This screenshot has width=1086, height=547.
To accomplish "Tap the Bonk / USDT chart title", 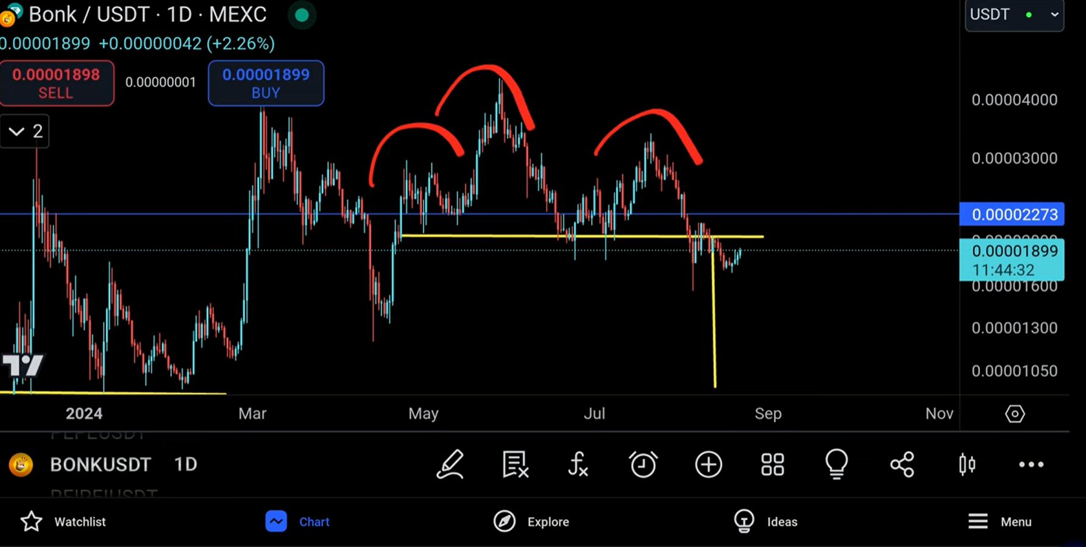I will [x=147, y=15].
